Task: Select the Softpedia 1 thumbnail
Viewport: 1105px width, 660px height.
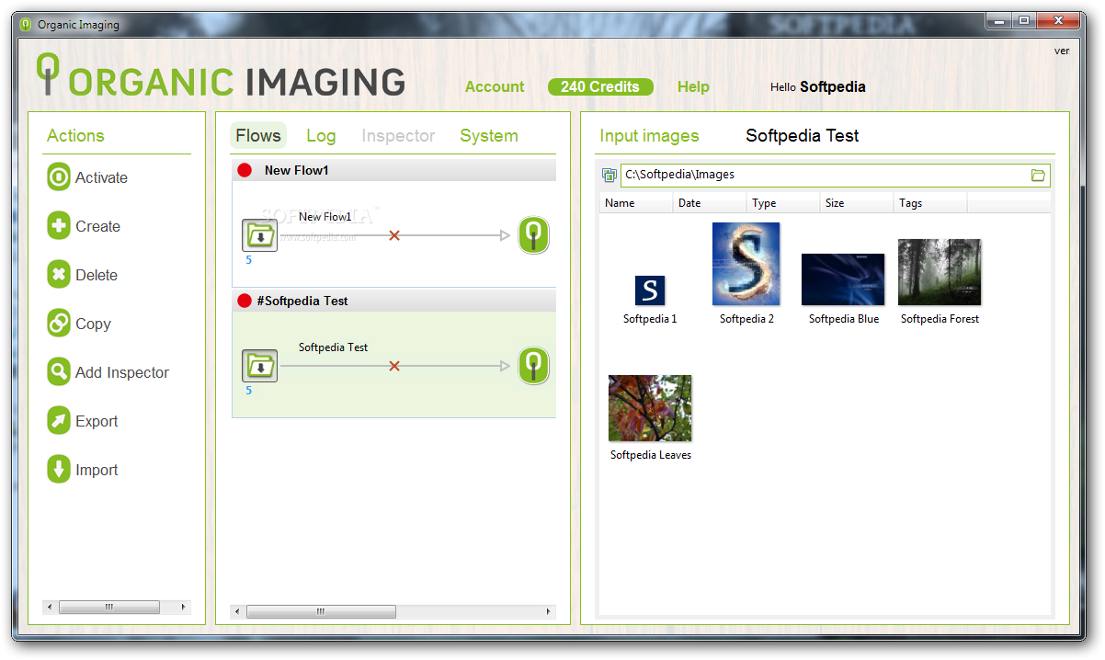Action: point(650,290)
